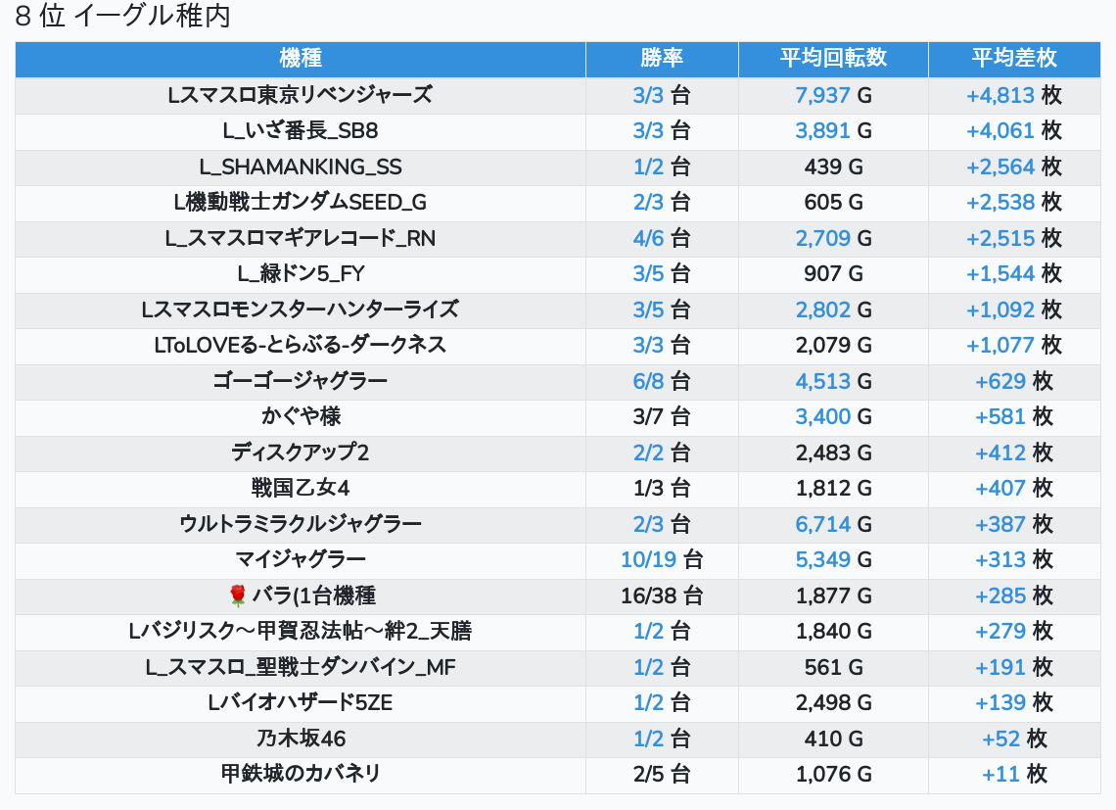Select the '3,400 G' spins value

pyautogui.click(x=833, y=417)
